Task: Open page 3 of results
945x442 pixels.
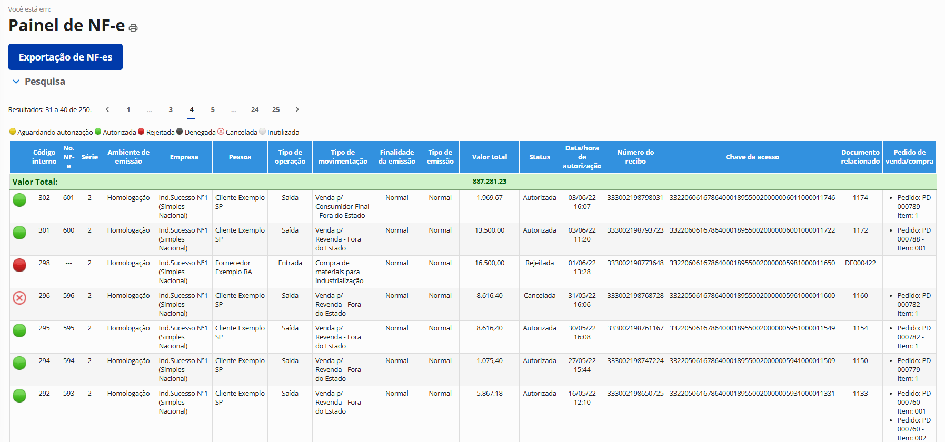Action: (x=171, y=109)
